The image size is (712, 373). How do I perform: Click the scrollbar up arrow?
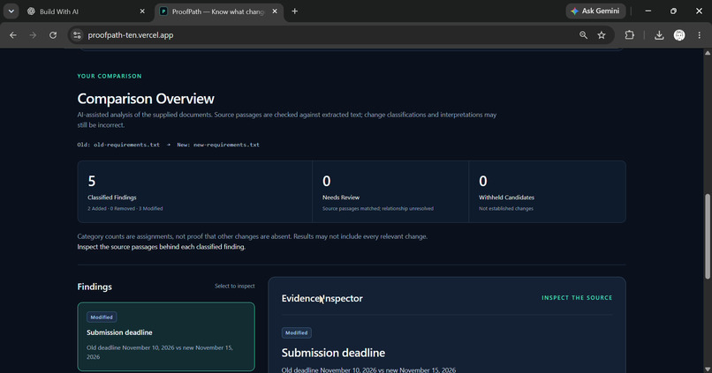pyautogui.click(x=708, y=53)
